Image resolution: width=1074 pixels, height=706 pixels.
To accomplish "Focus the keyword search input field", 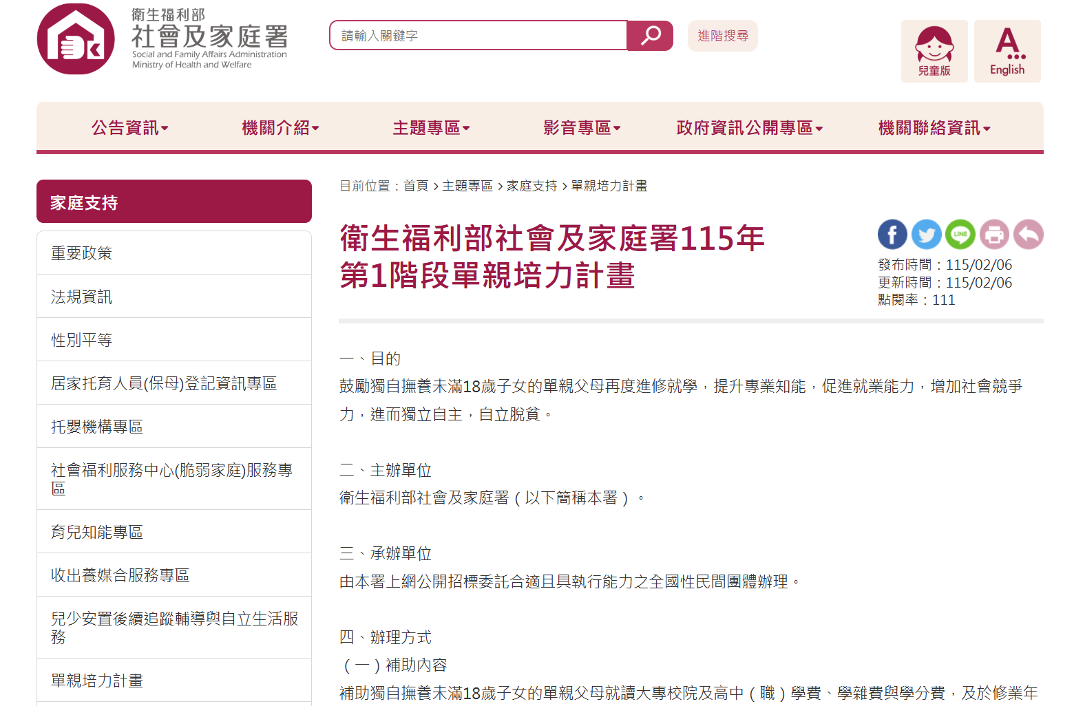I will [478, 36].
